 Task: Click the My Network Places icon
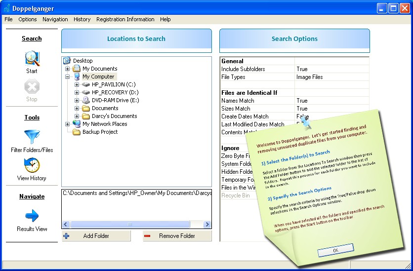[77, 124]
